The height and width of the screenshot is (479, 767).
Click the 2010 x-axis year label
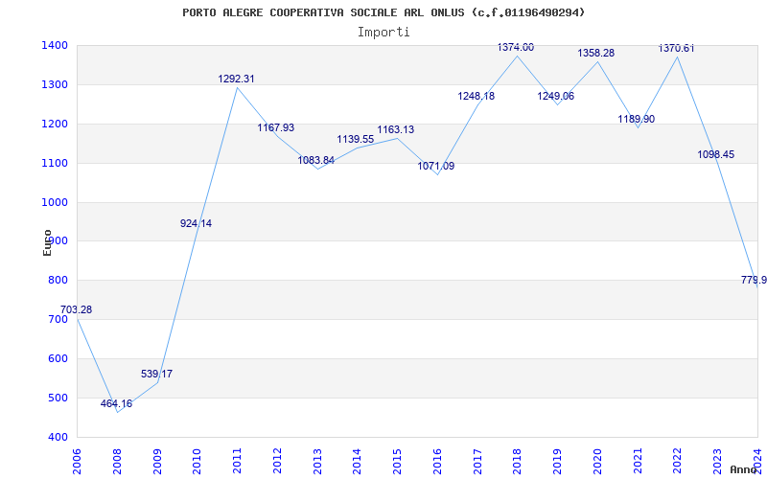tap(197, 462)
